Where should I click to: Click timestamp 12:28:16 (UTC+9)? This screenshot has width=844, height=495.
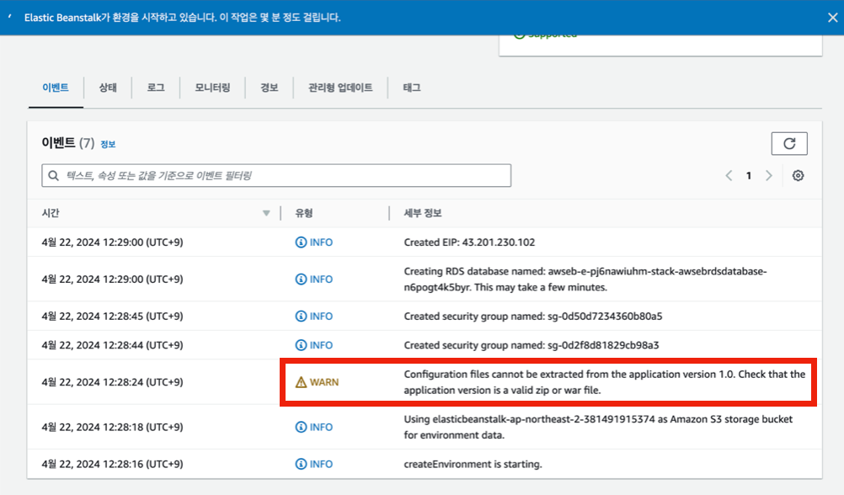[x=113, y=464]
